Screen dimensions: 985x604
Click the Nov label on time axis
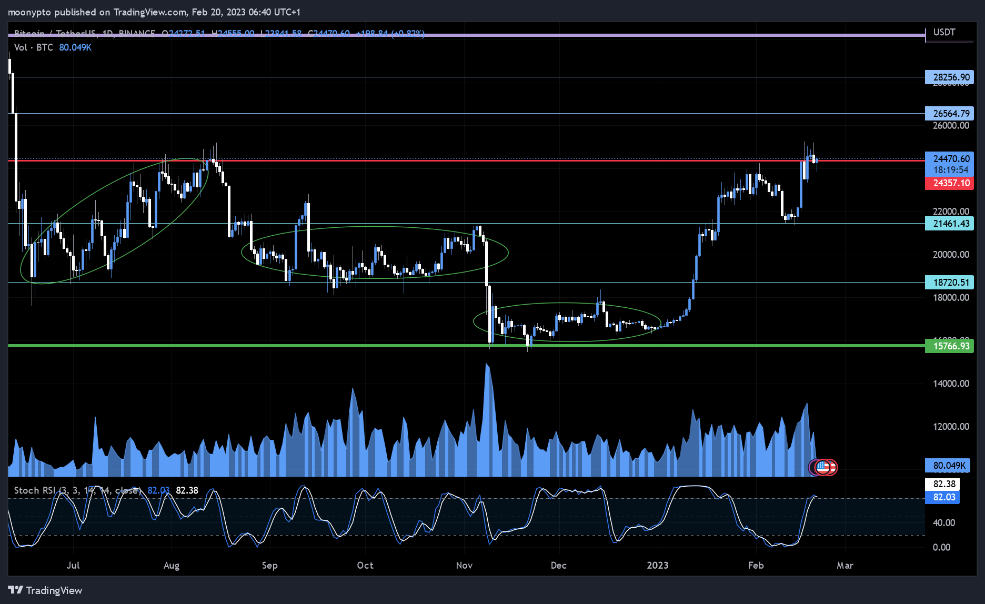[x=464, y=565]
